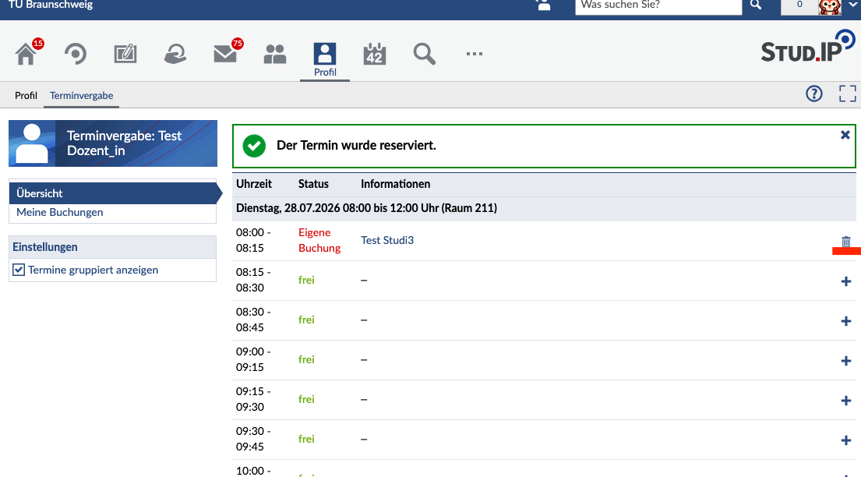
Task: Open the messages envelope icon
Action: tap(225, 54)
